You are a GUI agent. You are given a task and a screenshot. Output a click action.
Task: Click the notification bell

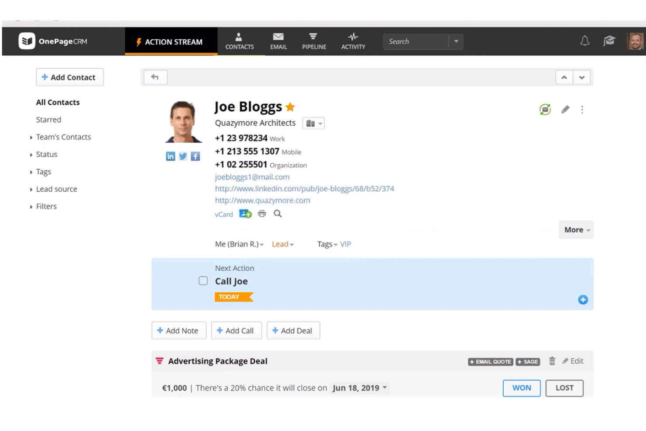pos(584,41)
